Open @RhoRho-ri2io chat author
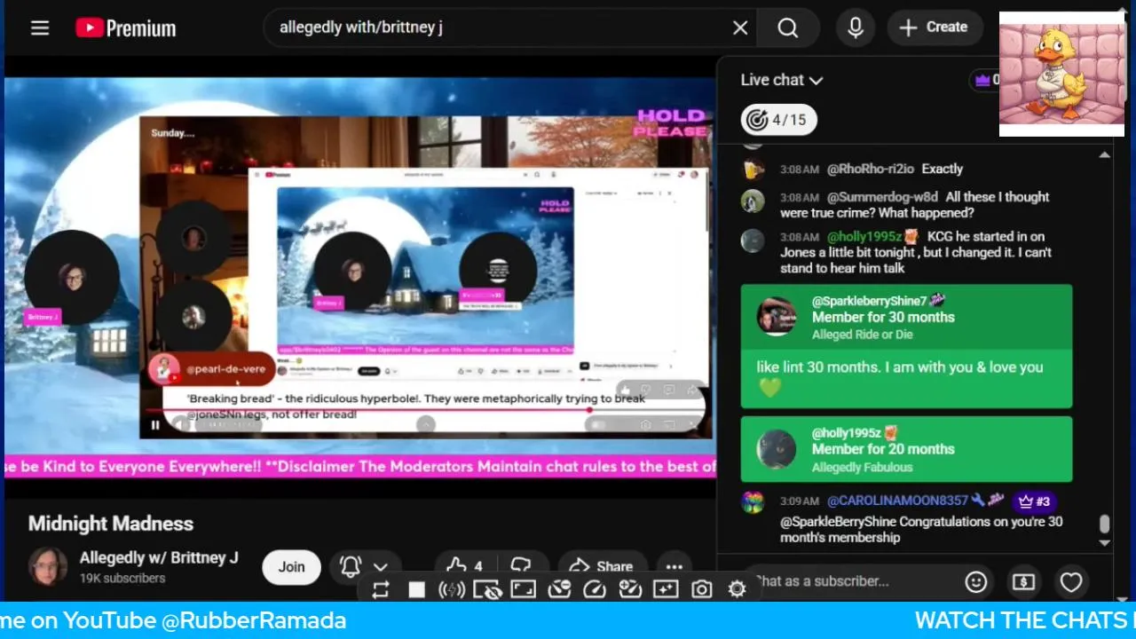 pyautogui.click(x=871, y=169)
